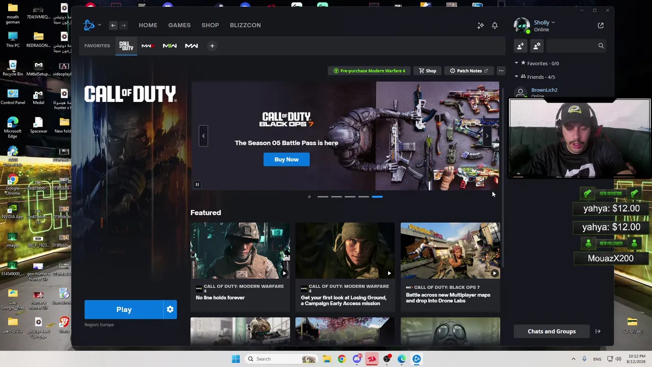Viewport: 652px width, 367px height.
Task: Collapse the social panel with arrow icon
Action: [x=598, y=331]
